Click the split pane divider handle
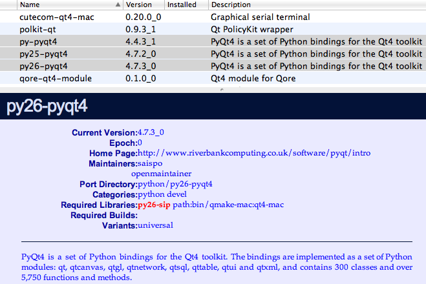This screenshot has width=426, height=284. pos(222,89)
